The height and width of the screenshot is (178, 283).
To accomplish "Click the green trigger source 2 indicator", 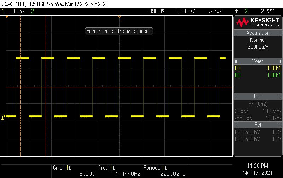I will (246, 11).
